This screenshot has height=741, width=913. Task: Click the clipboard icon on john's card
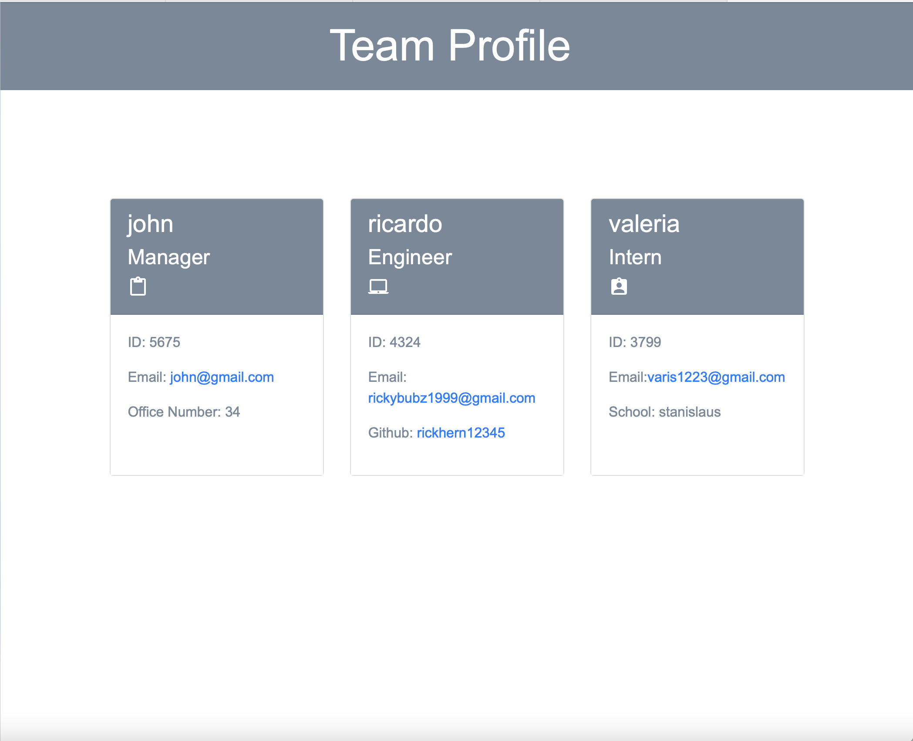(x=138, y=285)
